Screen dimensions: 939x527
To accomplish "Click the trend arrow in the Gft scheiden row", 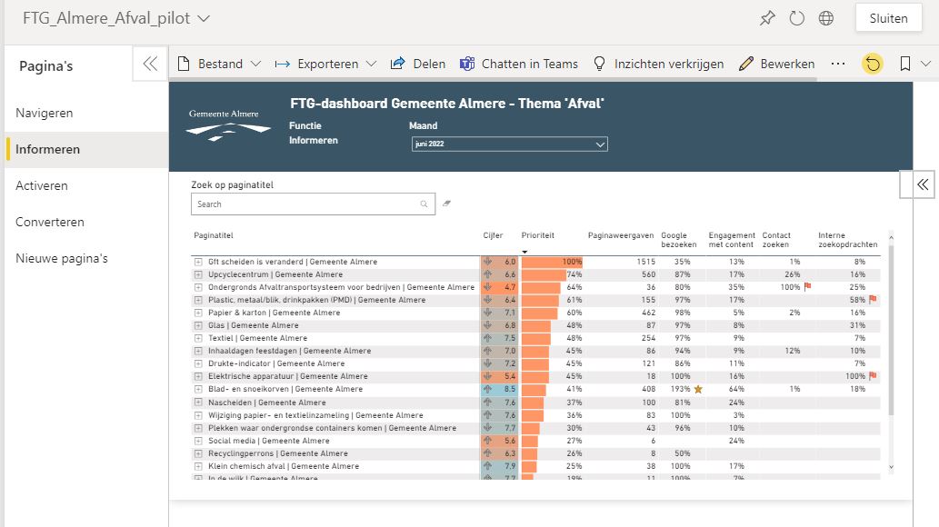I will 487,262.
